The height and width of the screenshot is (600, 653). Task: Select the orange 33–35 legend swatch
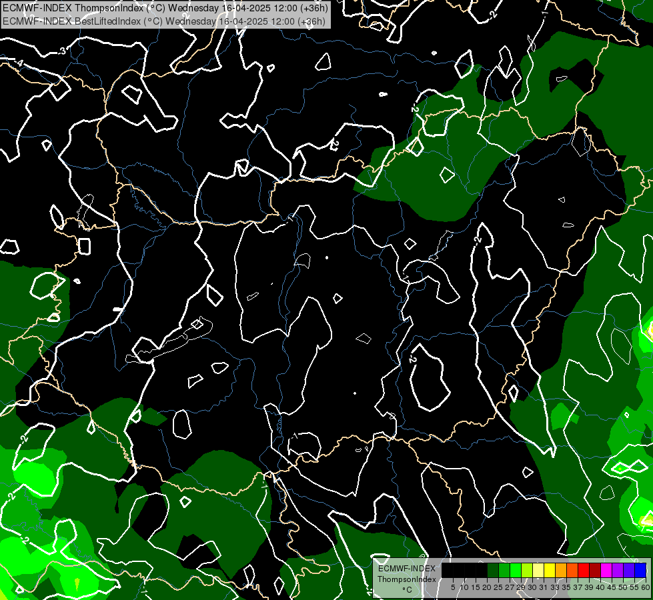[x=561, y=570]
